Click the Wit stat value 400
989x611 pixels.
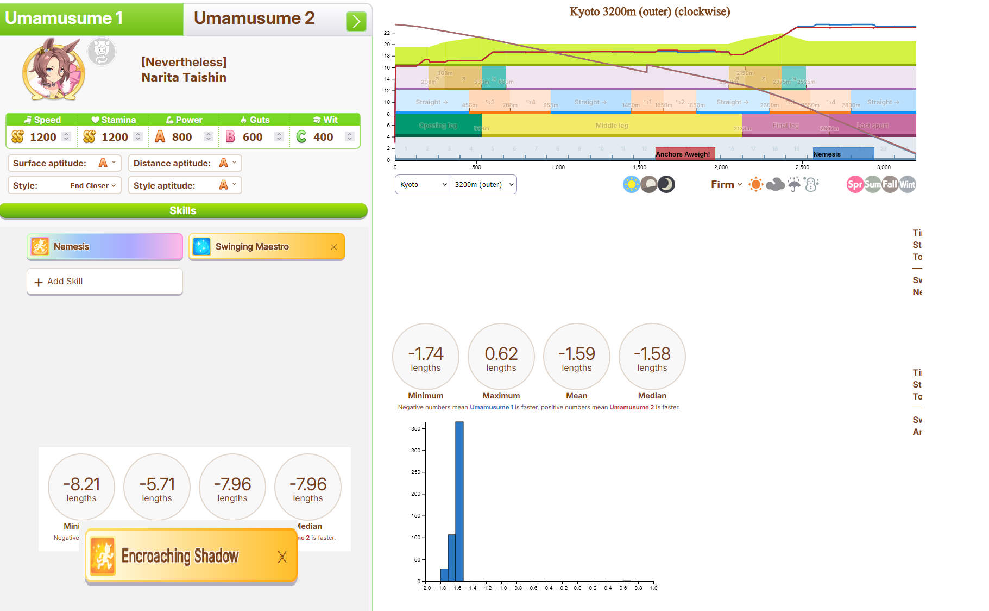point(323,137)
